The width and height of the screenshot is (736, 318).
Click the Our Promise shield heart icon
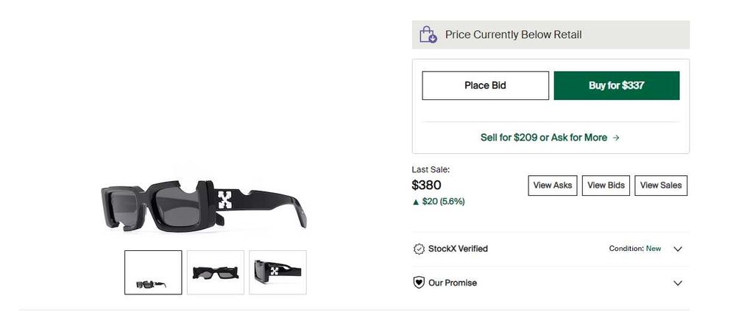419,283
